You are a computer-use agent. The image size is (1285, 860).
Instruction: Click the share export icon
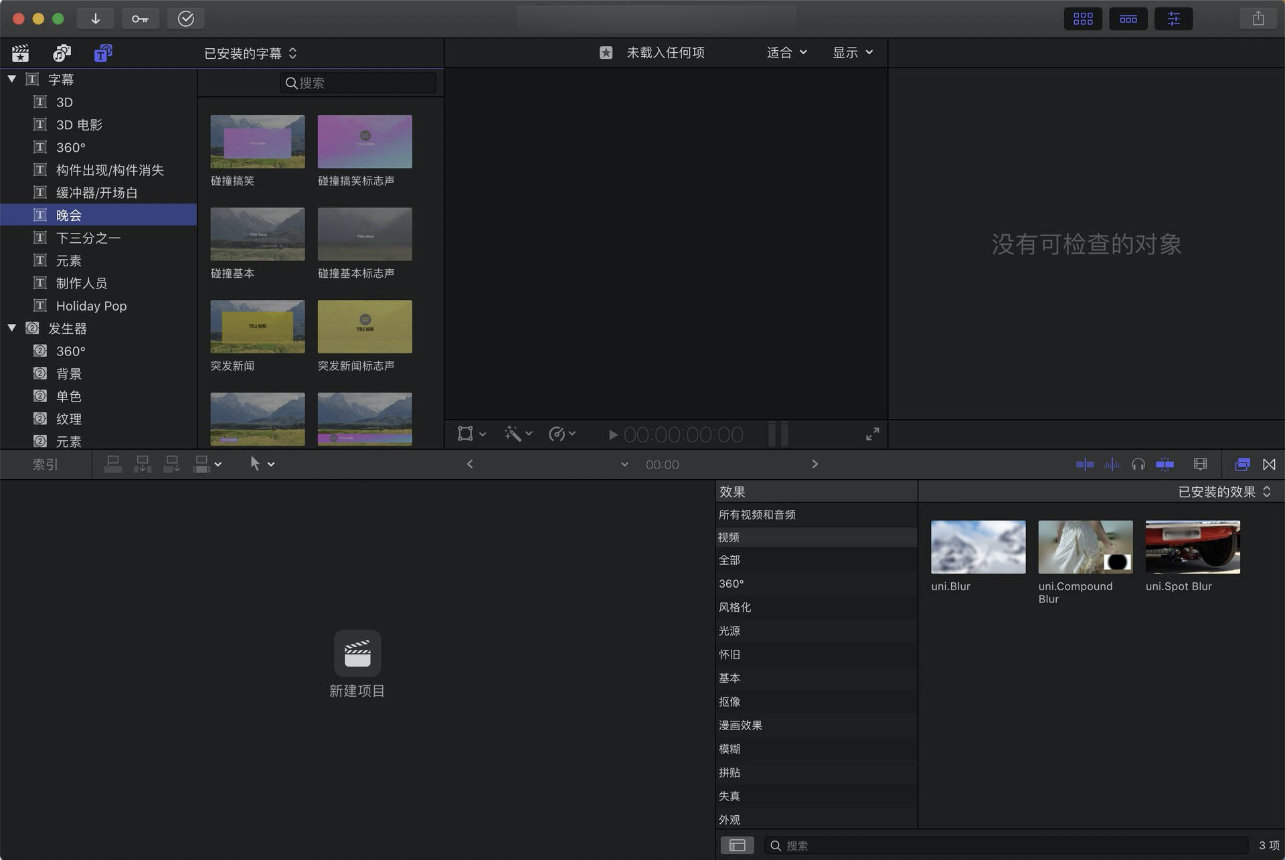(x=1258, y=19)
